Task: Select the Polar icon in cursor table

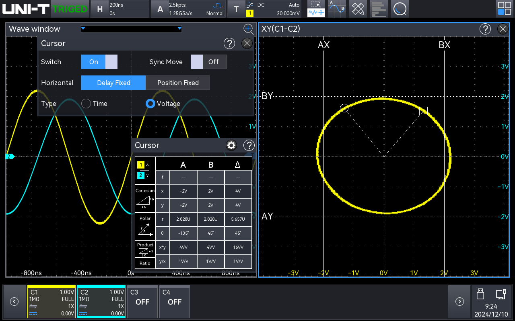Action: click(145, 226)
